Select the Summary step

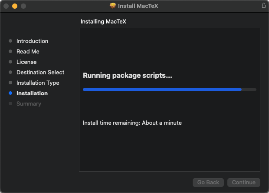coord(29,103)
